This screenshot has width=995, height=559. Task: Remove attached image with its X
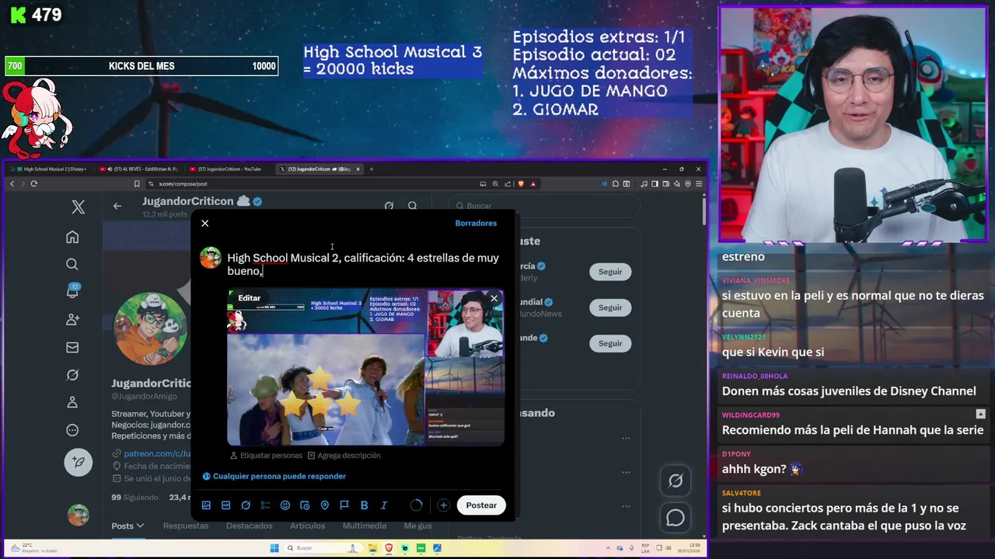click(494, 299)
